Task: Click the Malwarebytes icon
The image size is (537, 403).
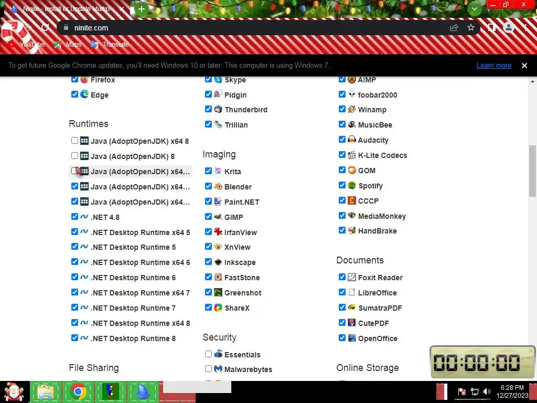Action: tap(218, 369)
